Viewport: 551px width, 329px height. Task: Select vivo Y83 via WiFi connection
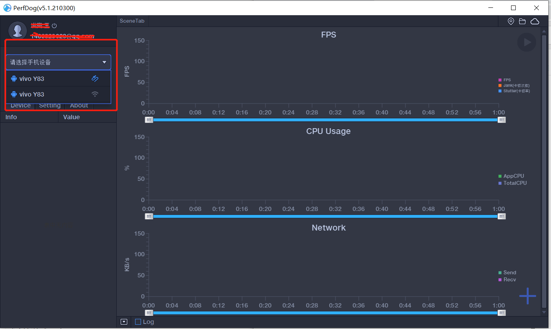[x=58, y=94]
